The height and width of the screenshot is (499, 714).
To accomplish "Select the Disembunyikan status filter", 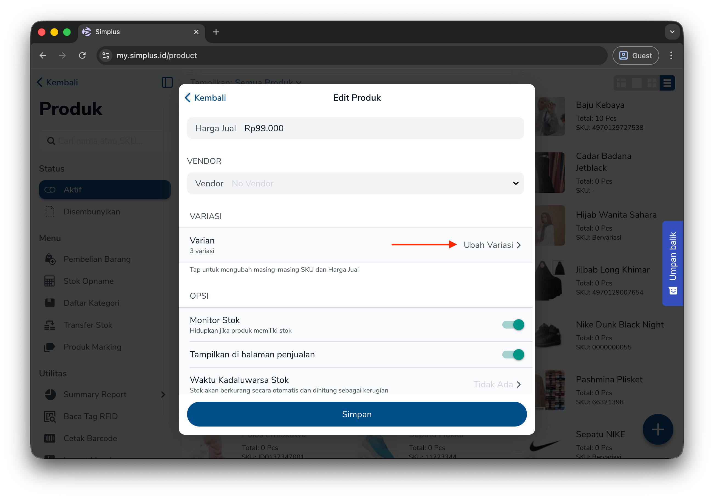I will click(105, 212).
